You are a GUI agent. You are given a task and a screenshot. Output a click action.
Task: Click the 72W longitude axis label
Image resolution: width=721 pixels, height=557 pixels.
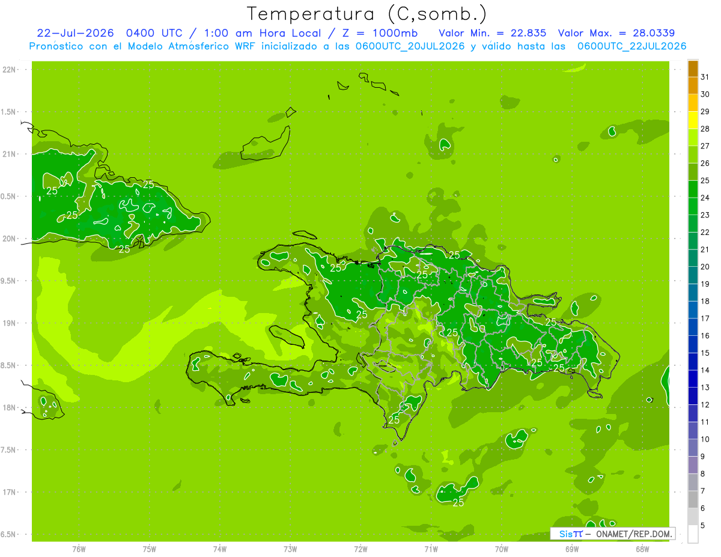click(360, 549)
